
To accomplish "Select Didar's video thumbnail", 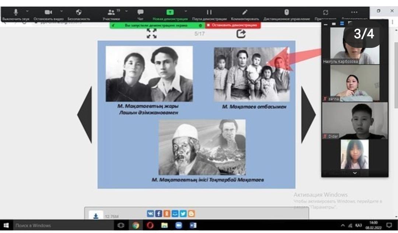I will coord(355,121).
